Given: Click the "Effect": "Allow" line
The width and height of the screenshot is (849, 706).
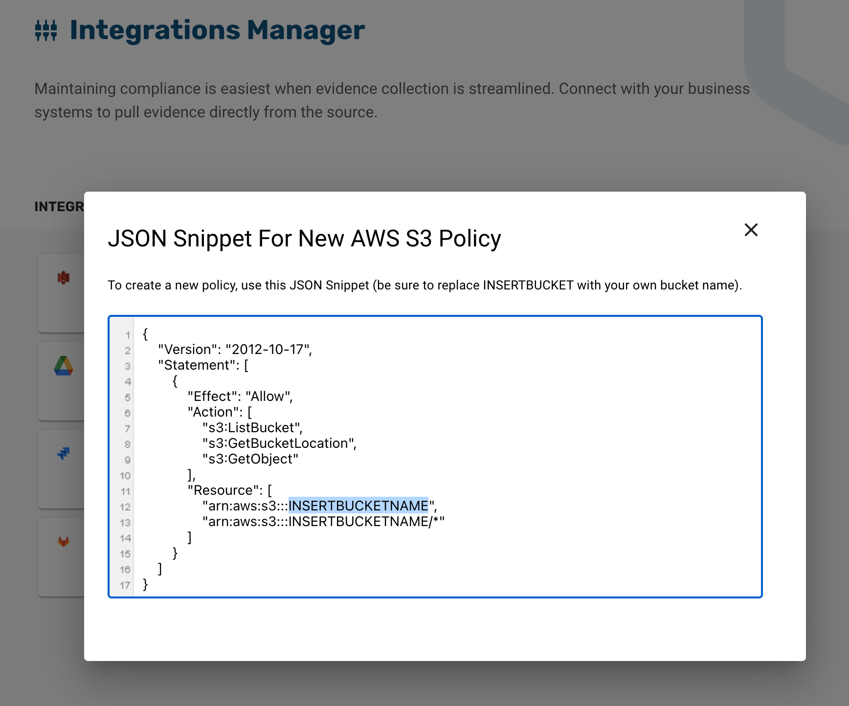Looking at the screenshot, I should tap(240, 397).
